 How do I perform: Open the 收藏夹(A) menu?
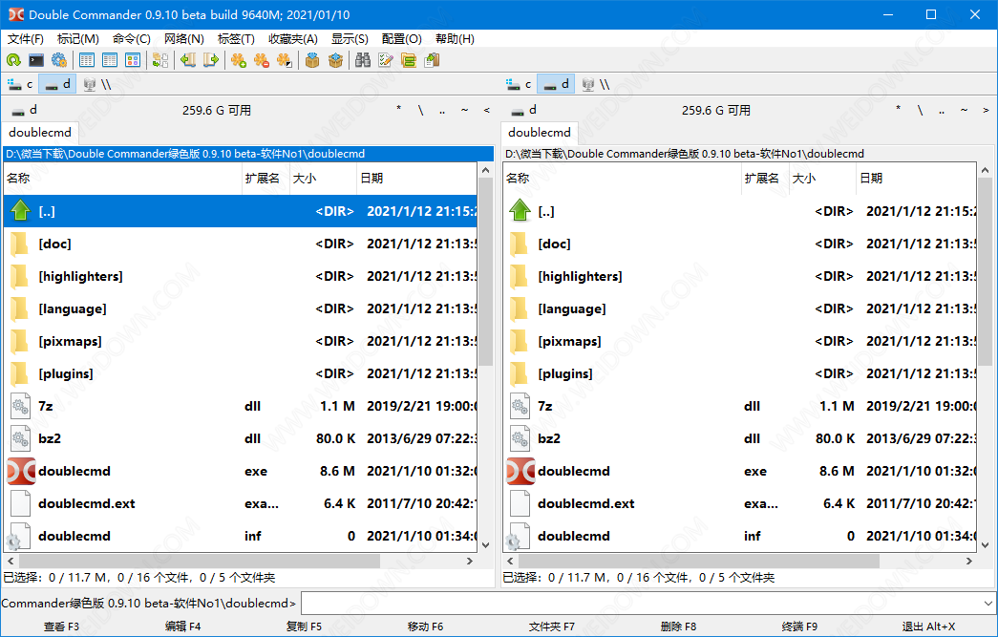[293, 39]
